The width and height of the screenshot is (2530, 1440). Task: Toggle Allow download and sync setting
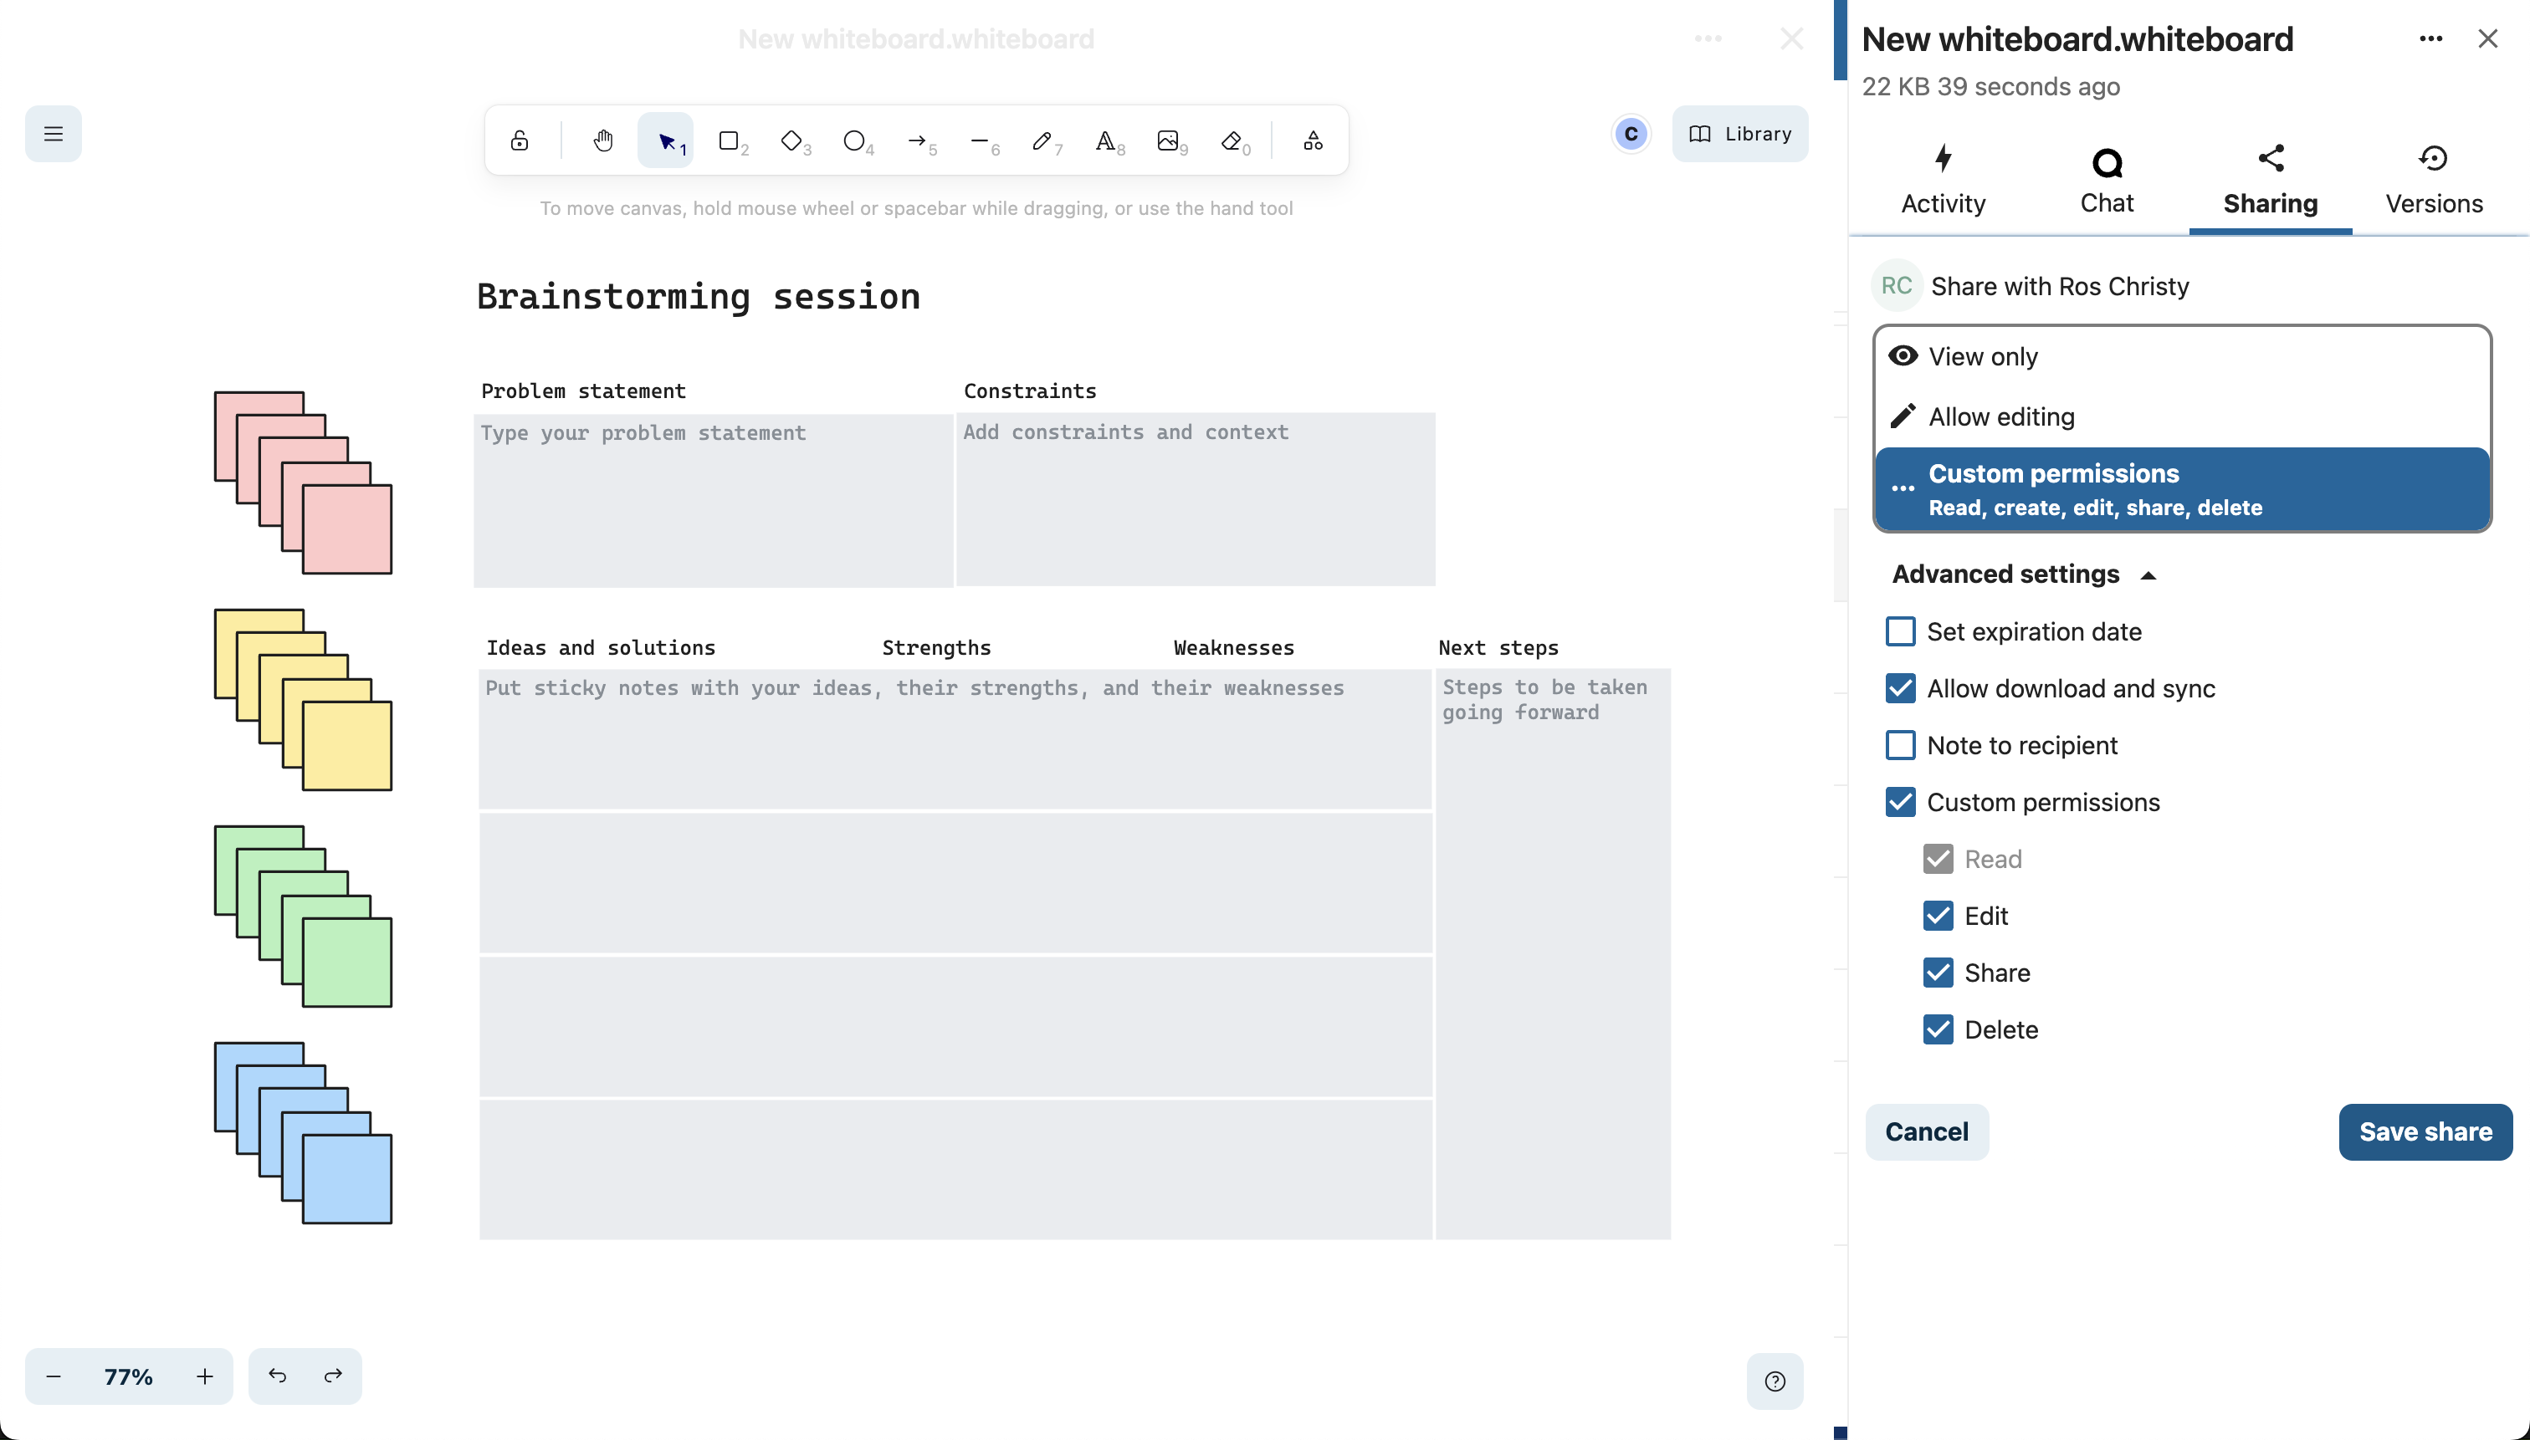coord(1901,688)
